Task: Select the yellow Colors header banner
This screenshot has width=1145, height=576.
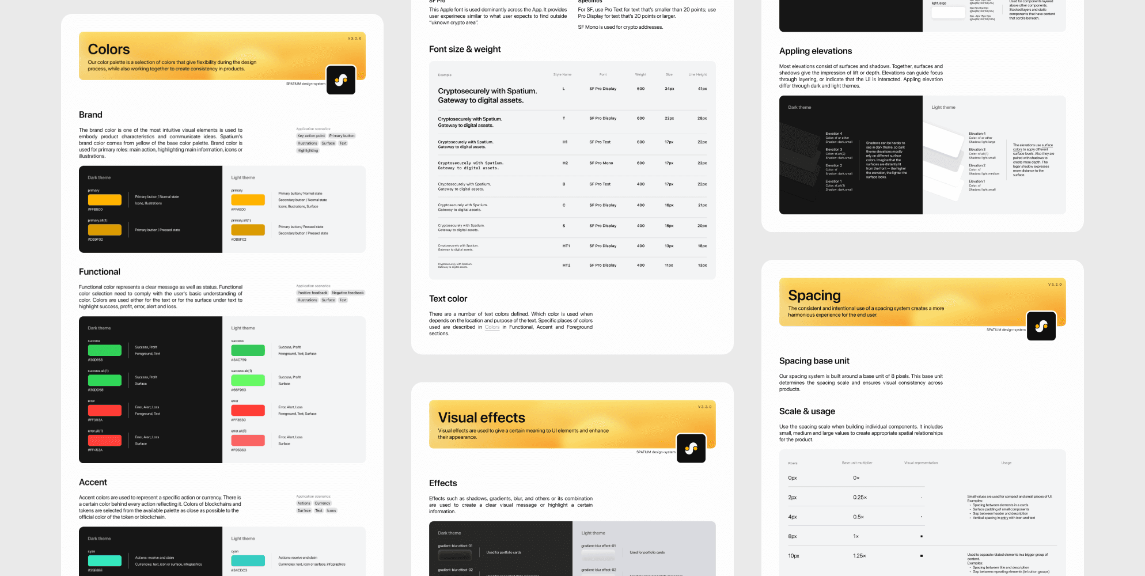Action: point(222,56)
